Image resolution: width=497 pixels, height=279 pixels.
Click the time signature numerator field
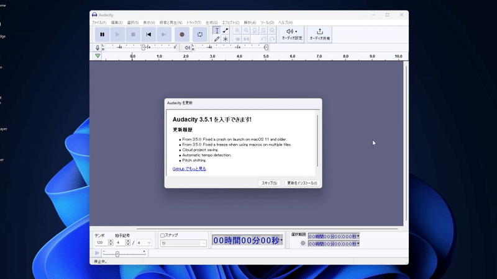point(120,242)
